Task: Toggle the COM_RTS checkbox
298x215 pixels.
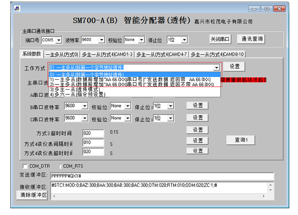Action: [x=61, y=166]
